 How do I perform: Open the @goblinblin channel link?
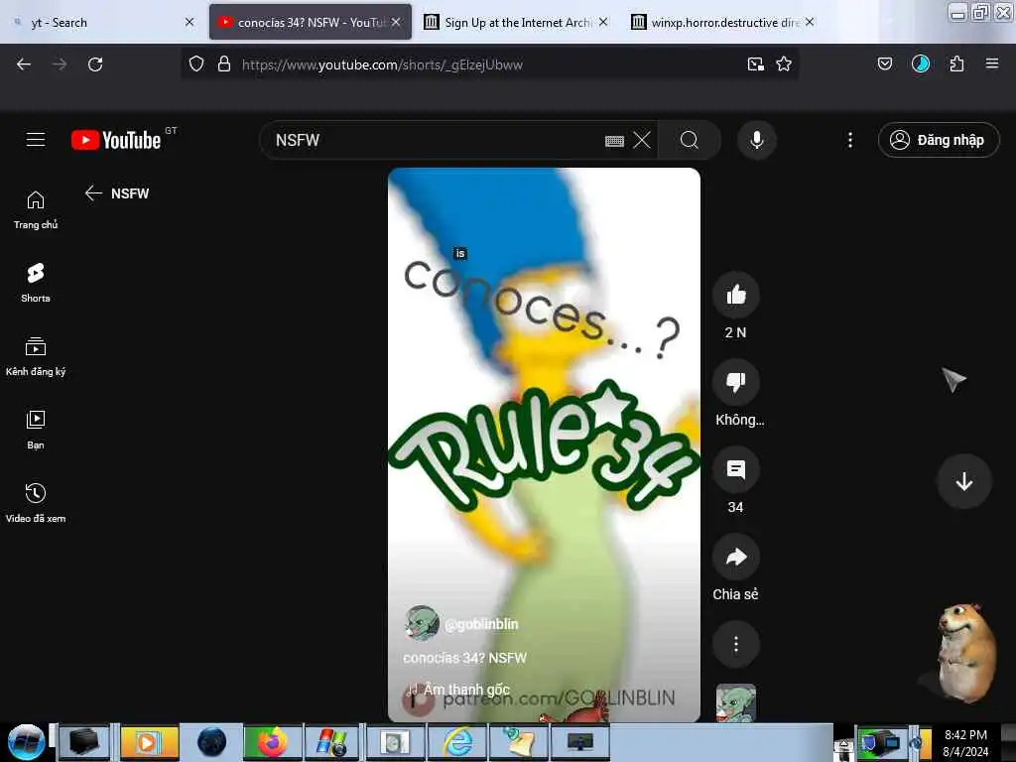pos(481,624)
